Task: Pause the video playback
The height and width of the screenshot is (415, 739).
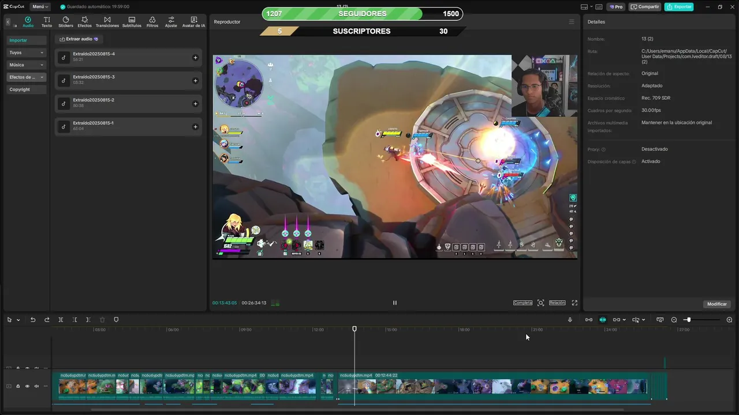Action: [395, 303]
